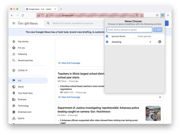Screen dimensions: 180x135
Task: Open the Technology section
Action: 23,106
